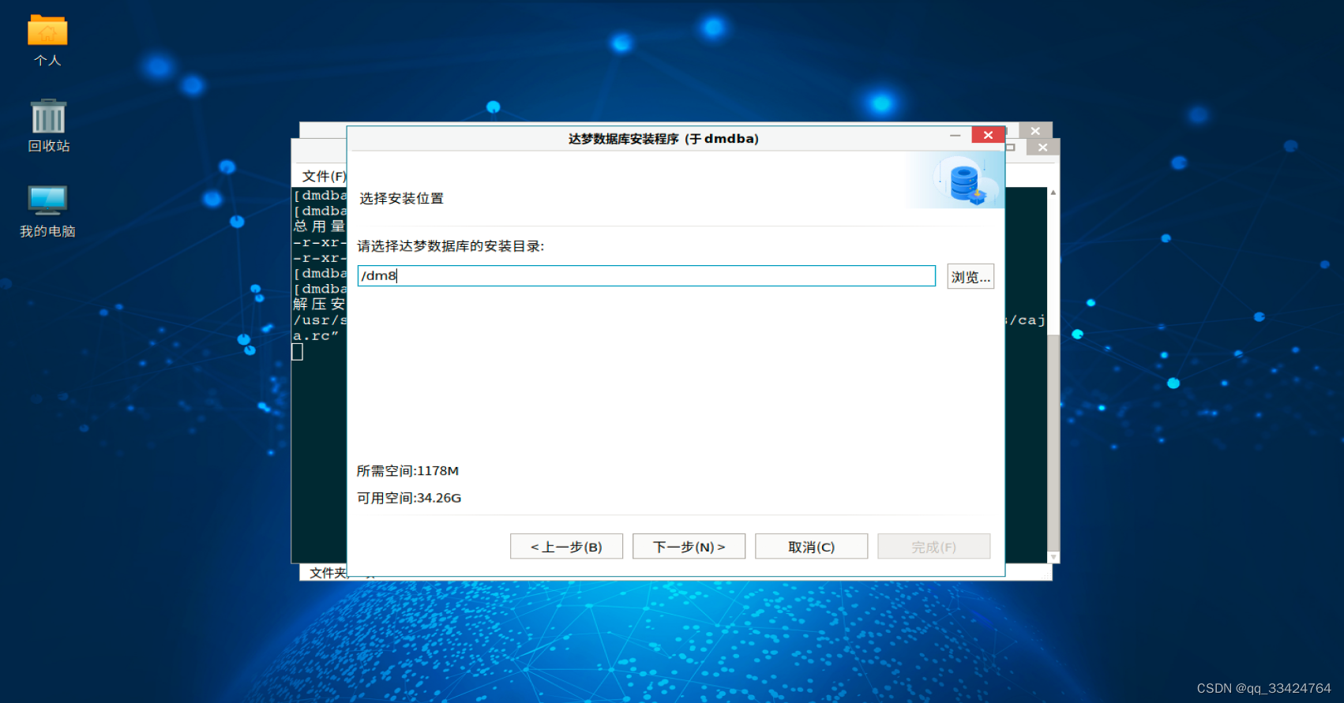Close the rearmost file manager window
The width and height of the screenshot is (1344, 703).
[1035, 131]
